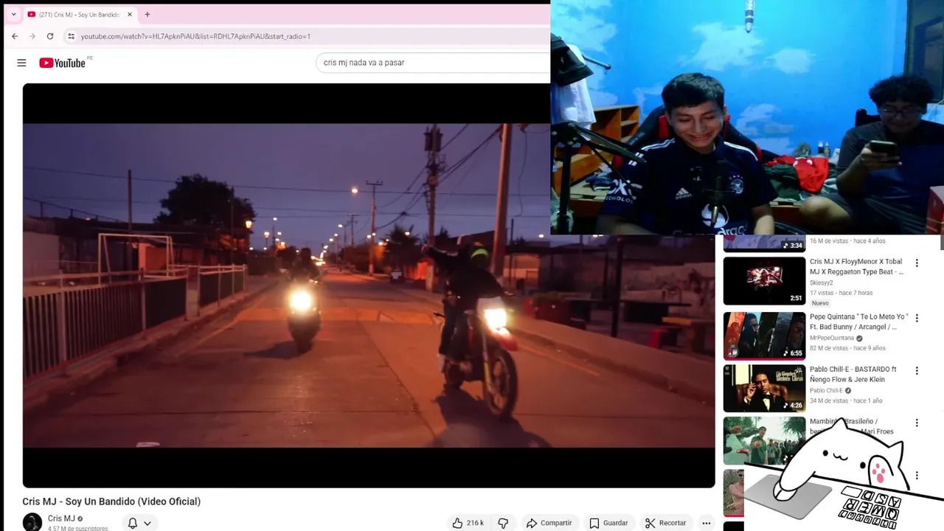944x531 pixels.
Task: Click the sidebar scrollbar
Action: click(x=942, y=243)
